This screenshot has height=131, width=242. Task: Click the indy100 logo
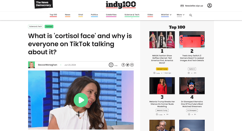point(121,4)
